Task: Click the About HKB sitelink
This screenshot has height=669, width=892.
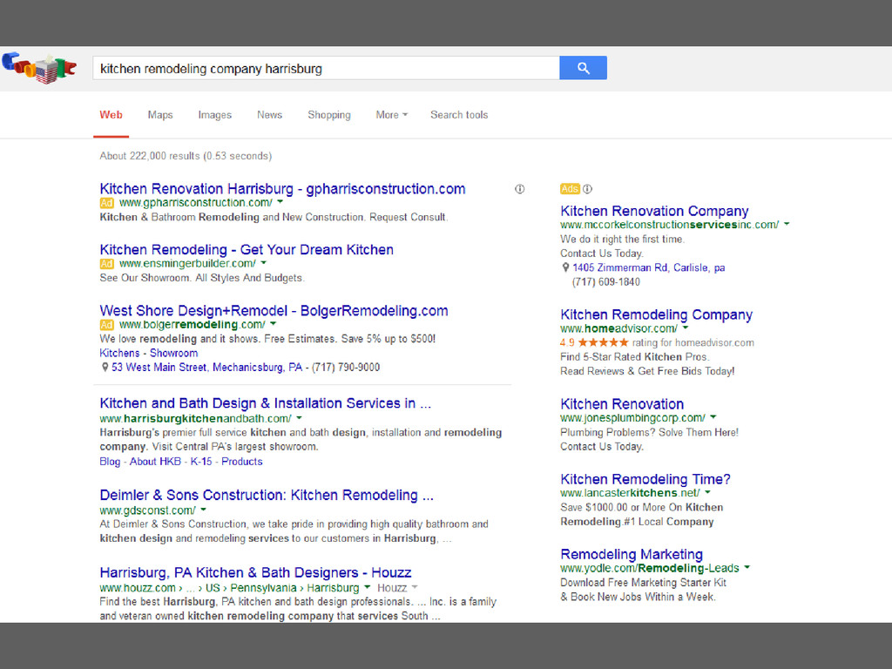Action: point(155,462)
